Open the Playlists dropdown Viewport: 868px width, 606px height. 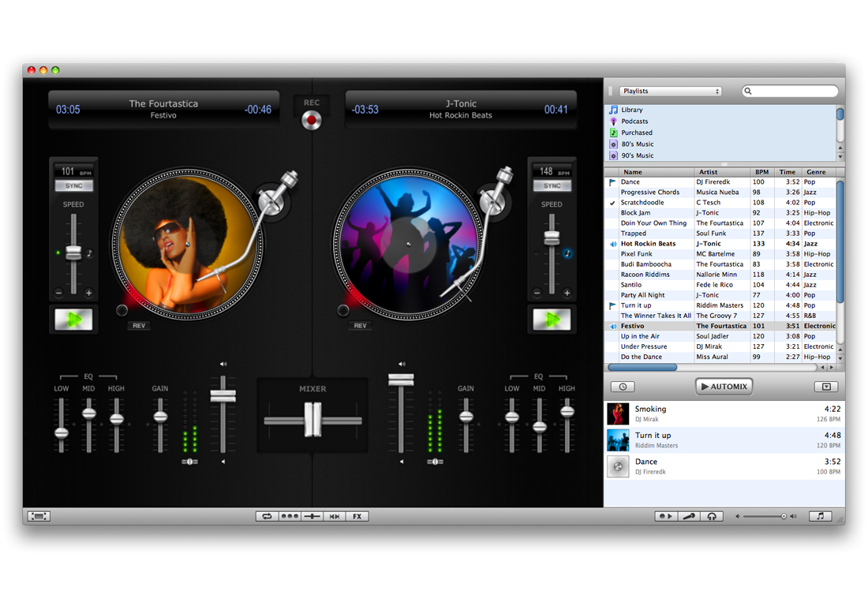pyautogui.click(x=670, y=92)
